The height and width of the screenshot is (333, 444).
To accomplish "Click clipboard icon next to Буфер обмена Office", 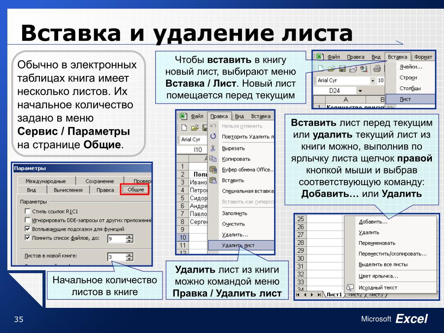I will [x=213, y=170].
